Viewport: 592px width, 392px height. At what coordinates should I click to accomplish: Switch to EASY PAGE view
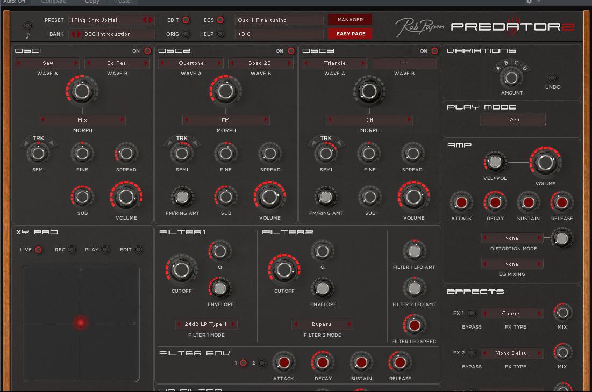350,33
